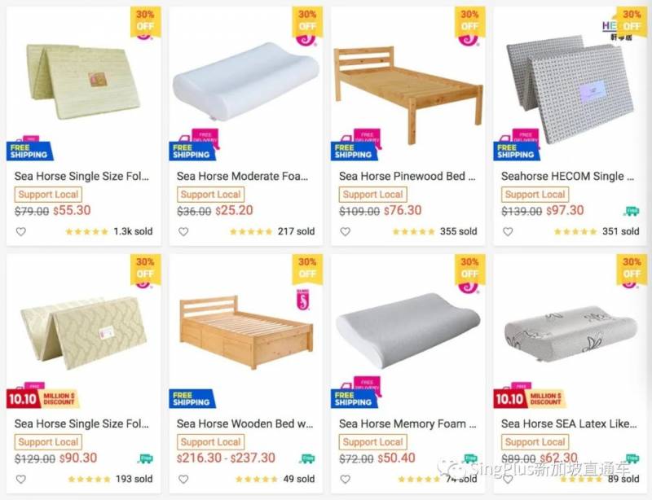Screen dimensions: 652x500
Task: Add Seahorse HECOM Single mattress to wishlist
Action: point(508,231)
